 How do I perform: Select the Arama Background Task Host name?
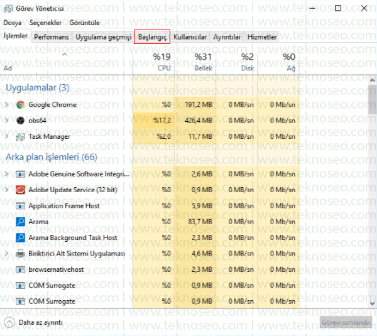(x=73, y=237)
